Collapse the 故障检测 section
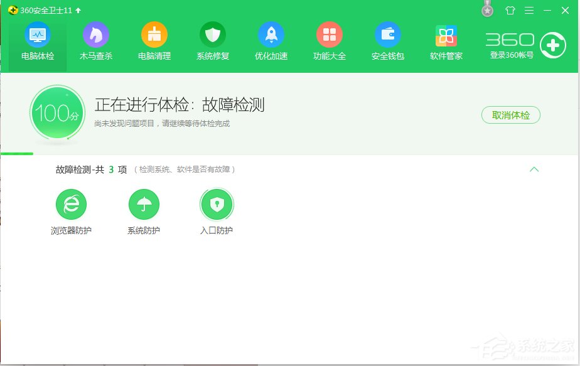The height and width of the screenshot is (366, 580). pyautogui.click(x=534, y=170)
